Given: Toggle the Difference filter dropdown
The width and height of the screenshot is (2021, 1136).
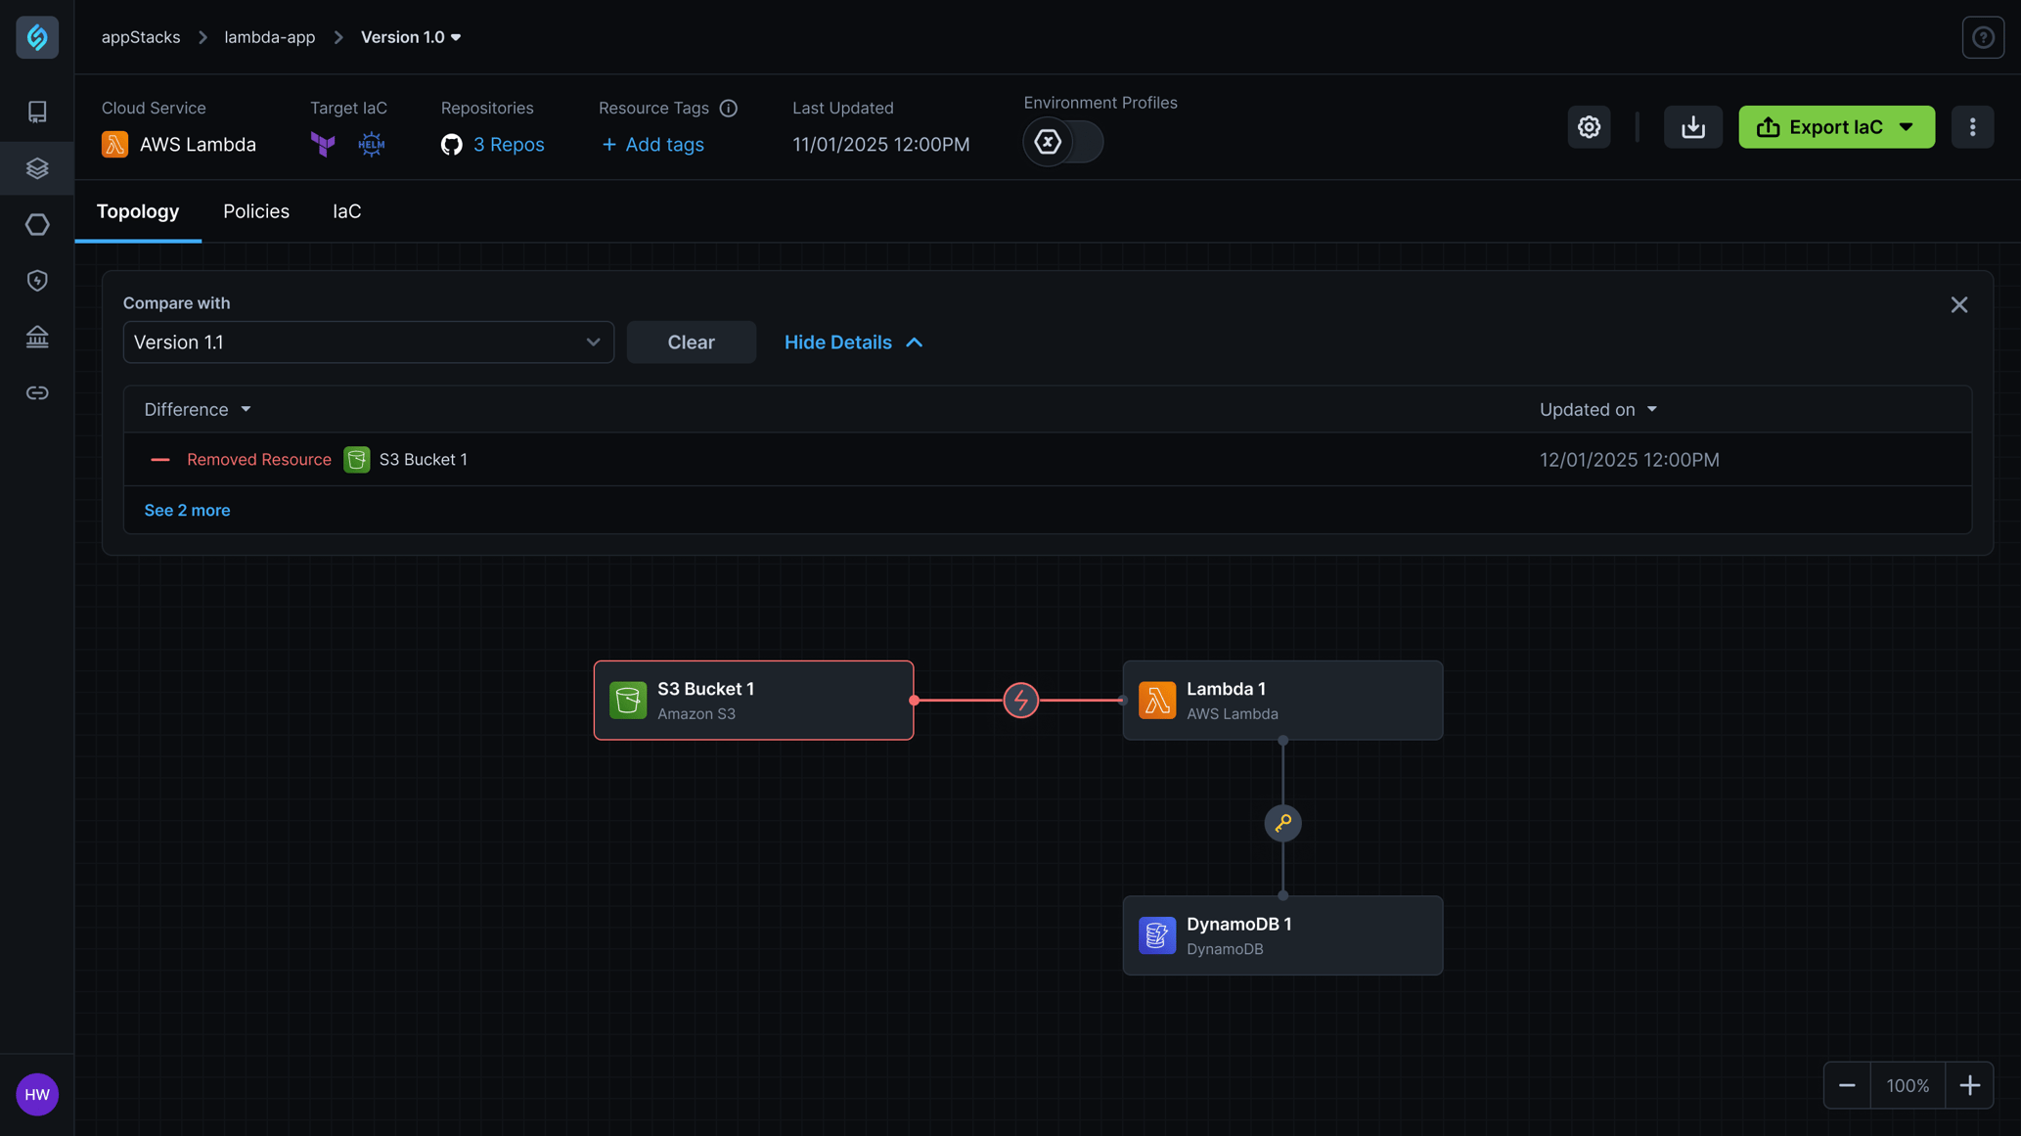Looking at the screenshot, I should pos(197,408).
